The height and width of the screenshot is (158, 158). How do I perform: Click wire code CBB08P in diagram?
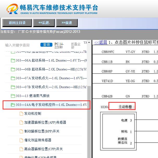click(107, 71)
